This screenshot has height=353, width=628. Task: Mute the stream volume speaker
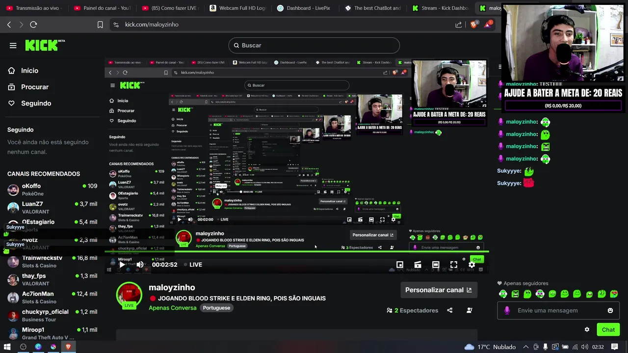tap(140, 265)
